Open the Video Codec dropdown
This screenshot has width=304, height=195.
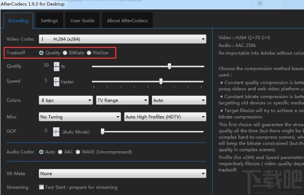[x=122, y=39]
